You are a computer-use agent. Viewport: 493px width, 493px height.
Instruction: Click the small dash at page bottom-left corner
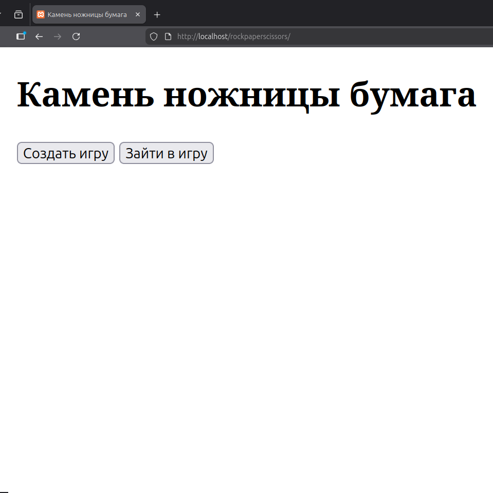[4, 491]
